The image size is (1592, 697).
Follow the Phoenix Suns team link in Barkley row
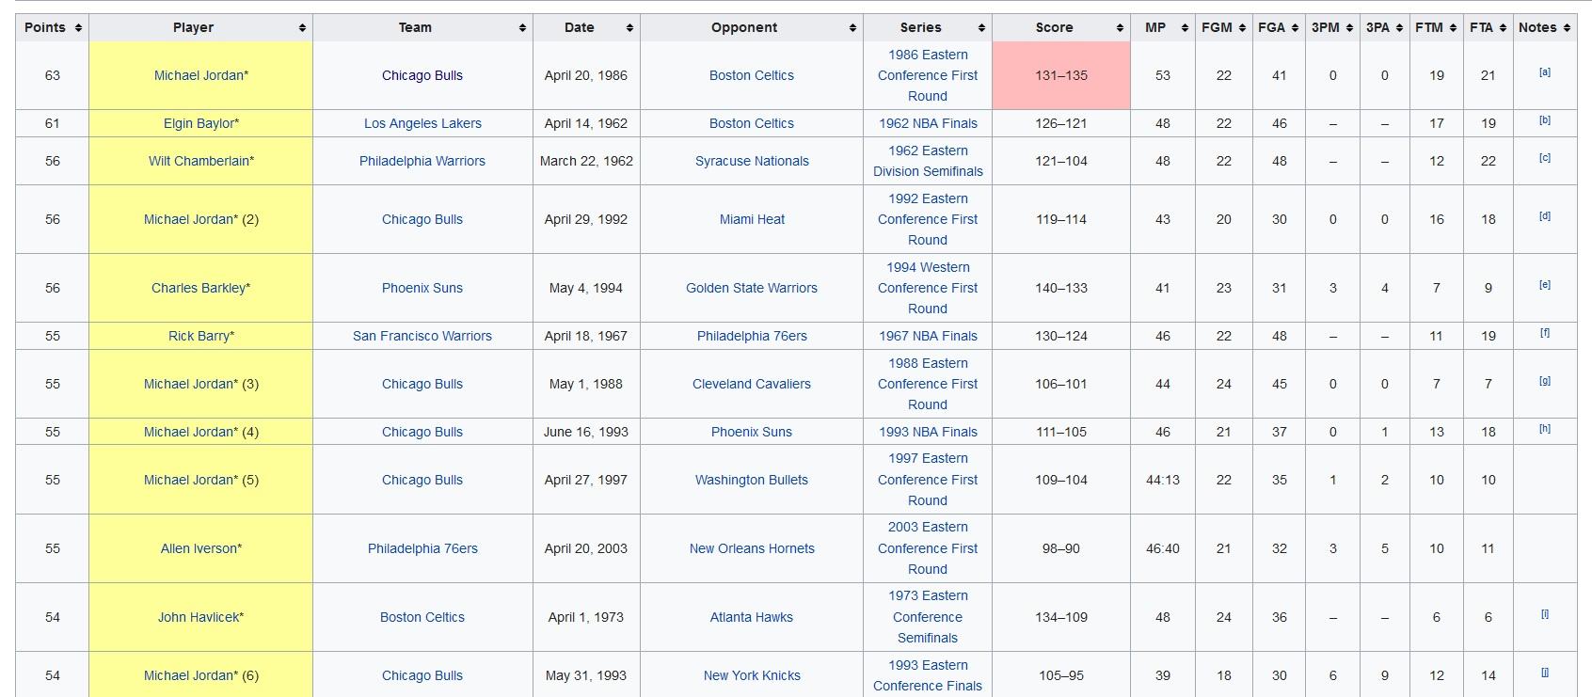(x=422, y=288)
